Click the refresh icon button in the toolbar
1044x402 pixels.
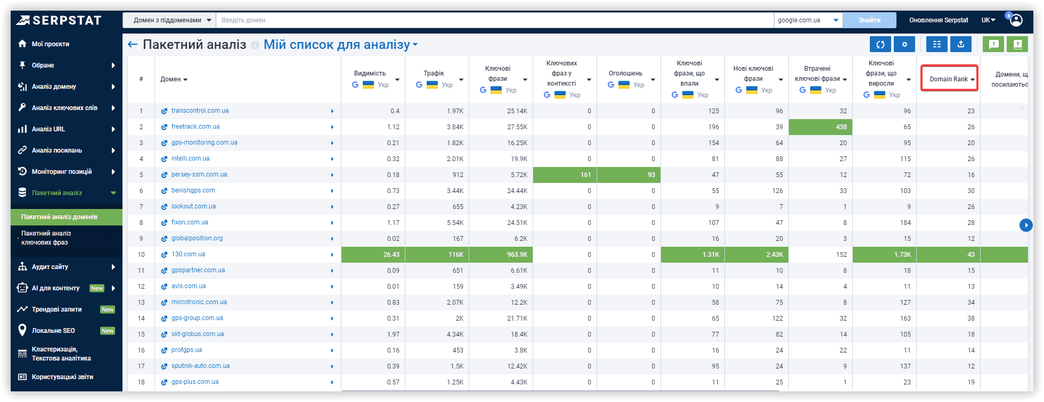tap(880, 45)
